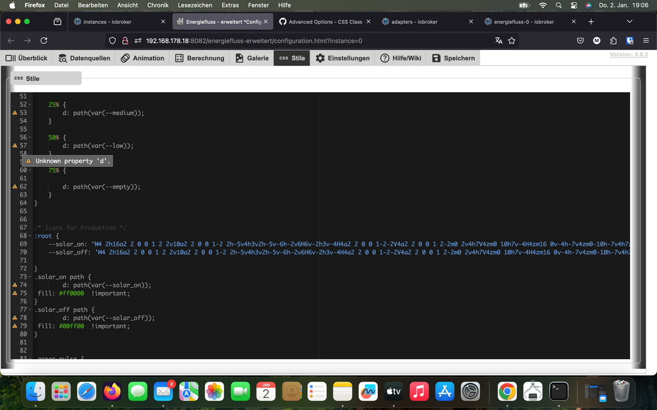Go back in browser history
This screenshot has height=410, width=657.
(x=11, y=40)
